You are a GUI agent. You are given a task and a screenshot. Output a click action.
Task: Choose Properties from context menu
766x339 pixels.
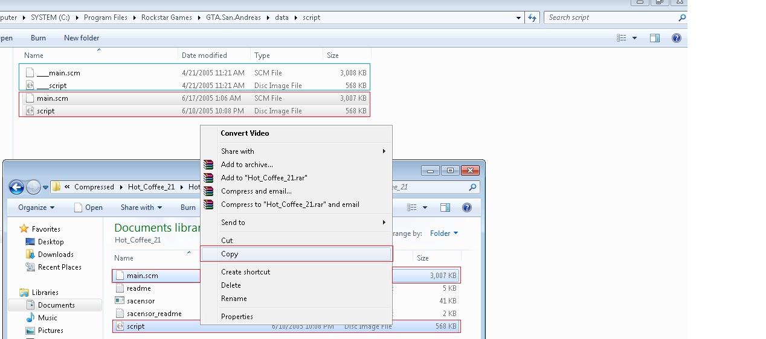coord(296,317)
